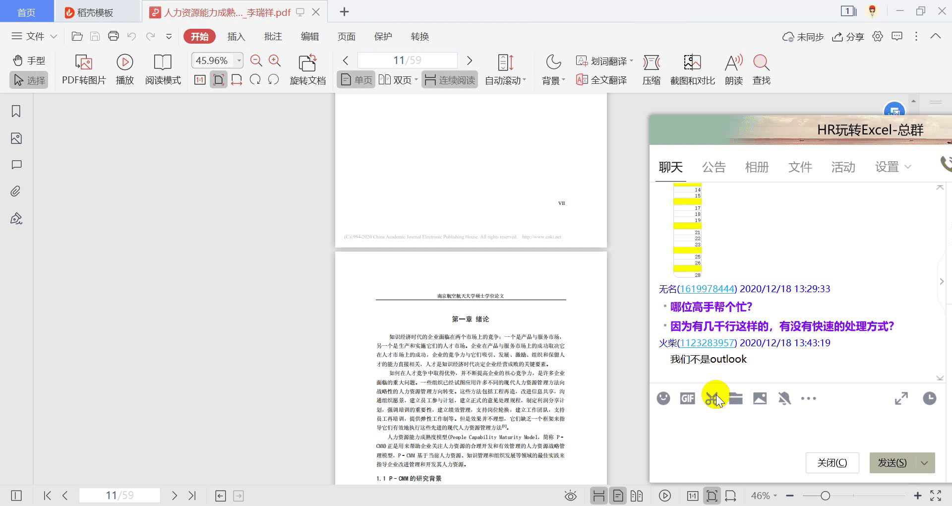Image resolution: width=952 pixels, height=506 pixels.
Task: Click the status bar page number field
Action: [x=119, y=496]
